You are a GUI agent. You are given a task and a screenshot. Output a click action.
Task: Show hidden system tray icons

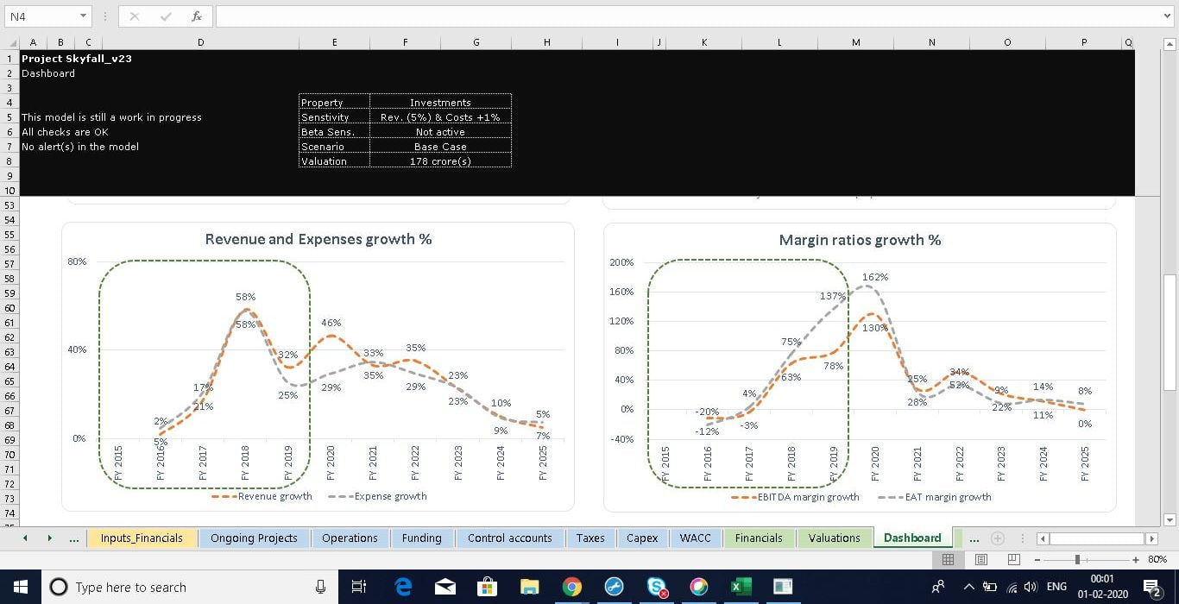pos(969,588)
